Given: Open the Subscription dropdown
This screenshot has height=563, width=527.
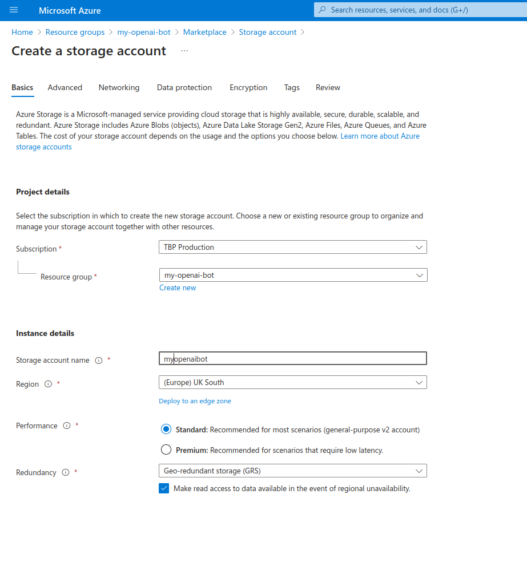Looking at the screenshot, I should [x=292, y=247].
